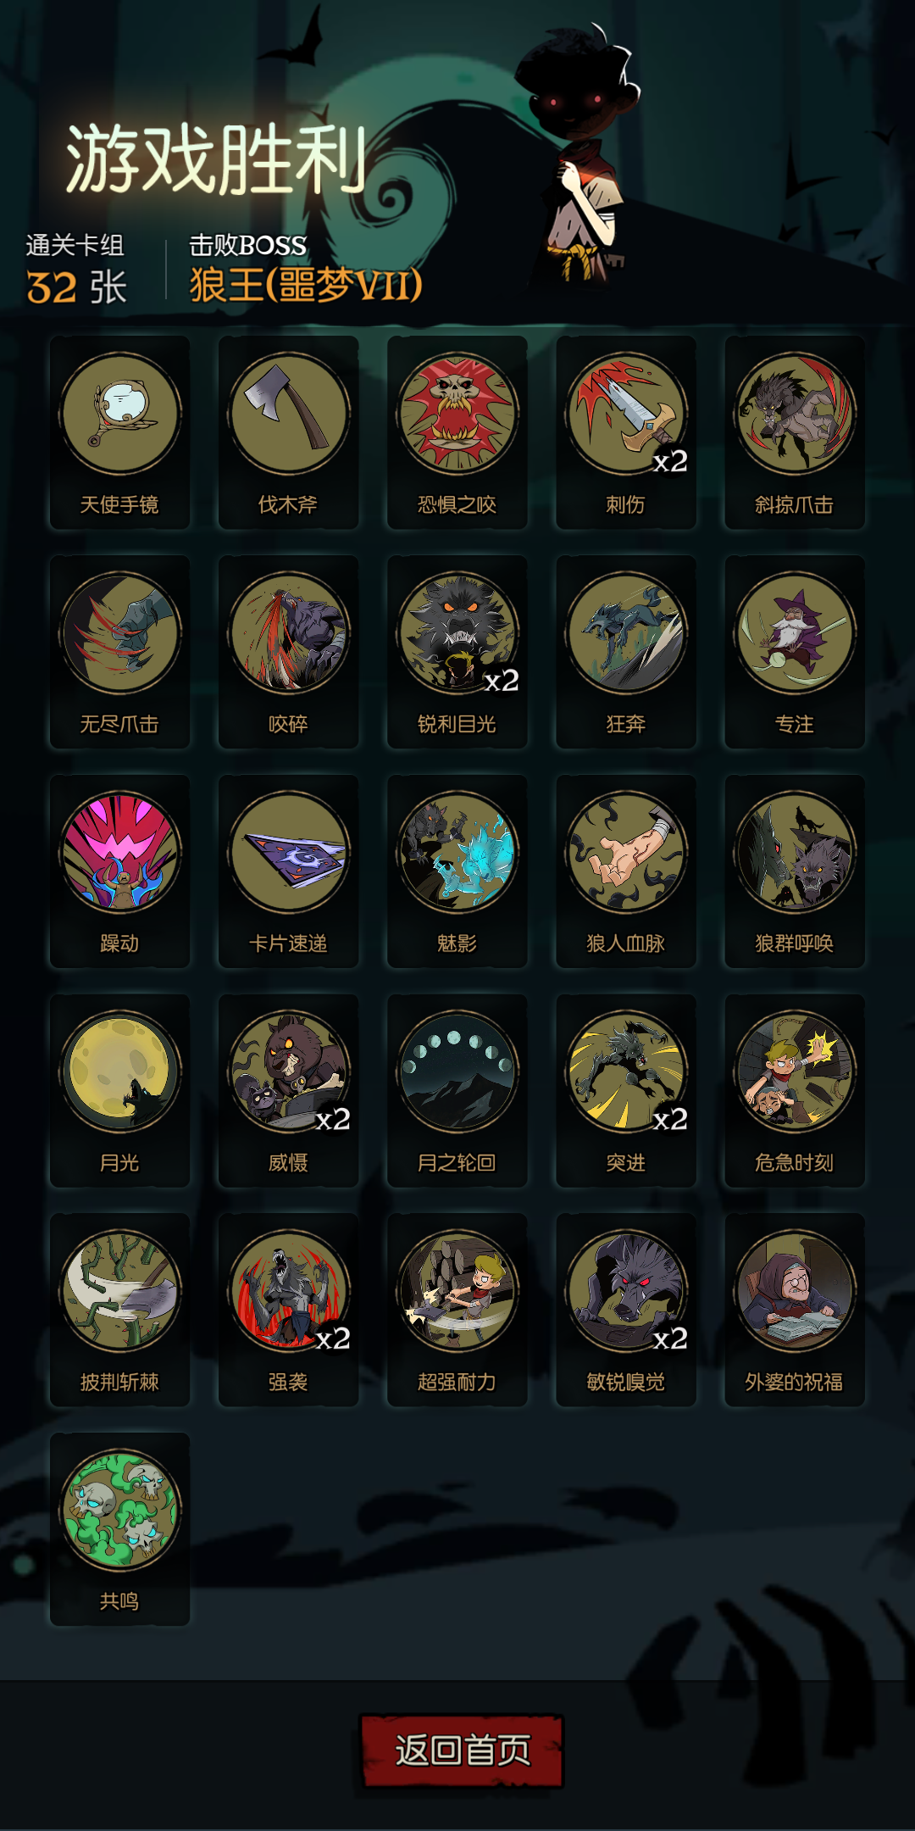View the 斜掠爪击 werewolf card
915x1831 pixels.
click(x=794, y=432)
